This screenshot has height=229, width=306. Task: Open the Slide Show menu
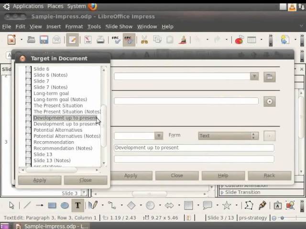point(119,27)
